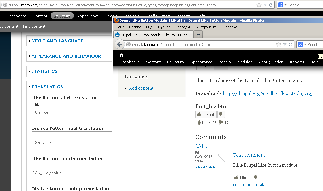Click People in front window's admin bar
The width and height of the screenshot is (323, 191).
click(x=225, y=62)
